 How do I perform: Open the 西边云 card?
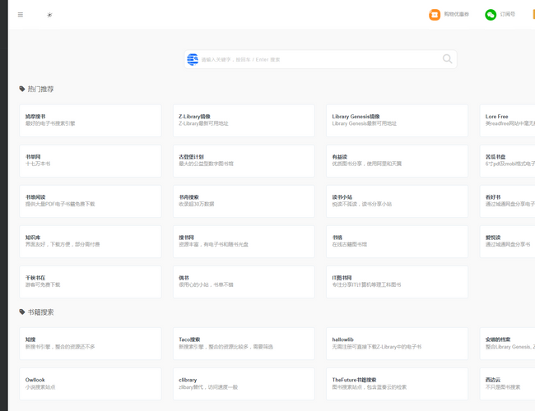click(x=508, y=384)
